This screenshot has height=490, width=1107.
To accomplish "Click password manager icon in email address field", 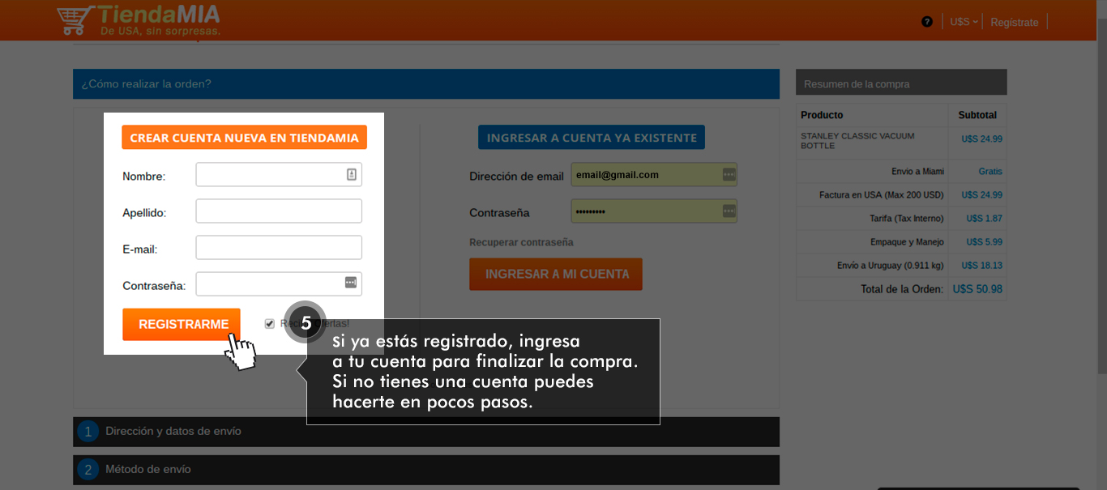I will point(729,174).
